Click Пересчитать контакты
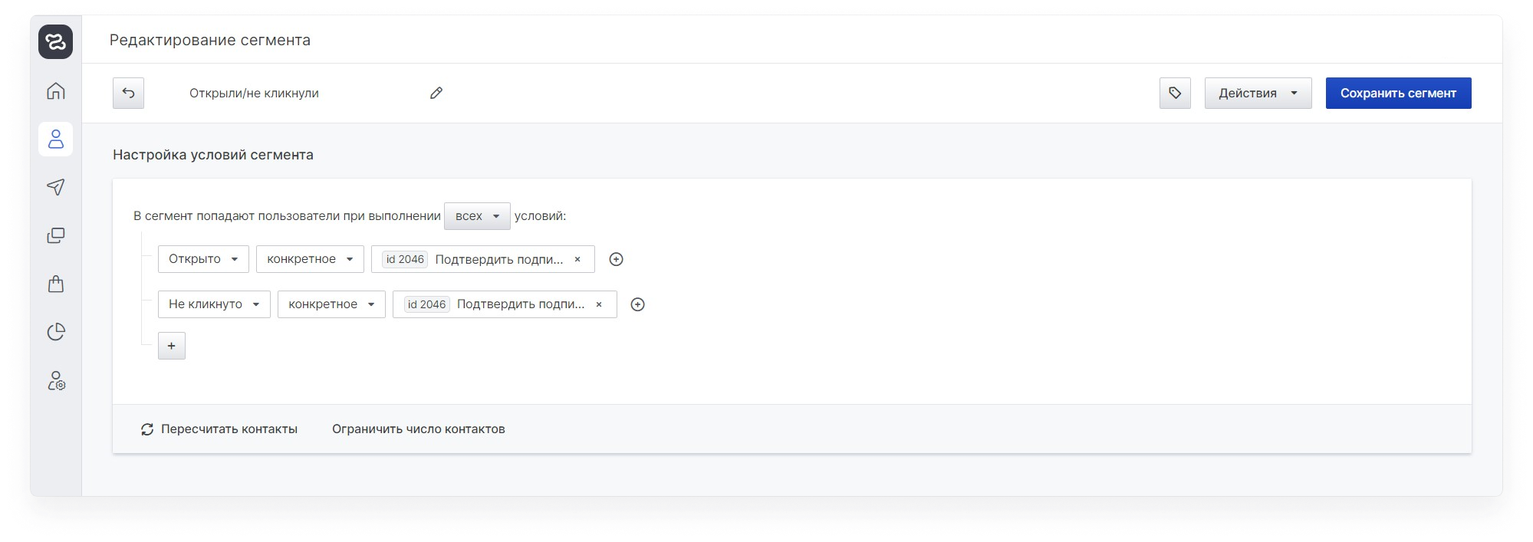 tap(219, 429)
